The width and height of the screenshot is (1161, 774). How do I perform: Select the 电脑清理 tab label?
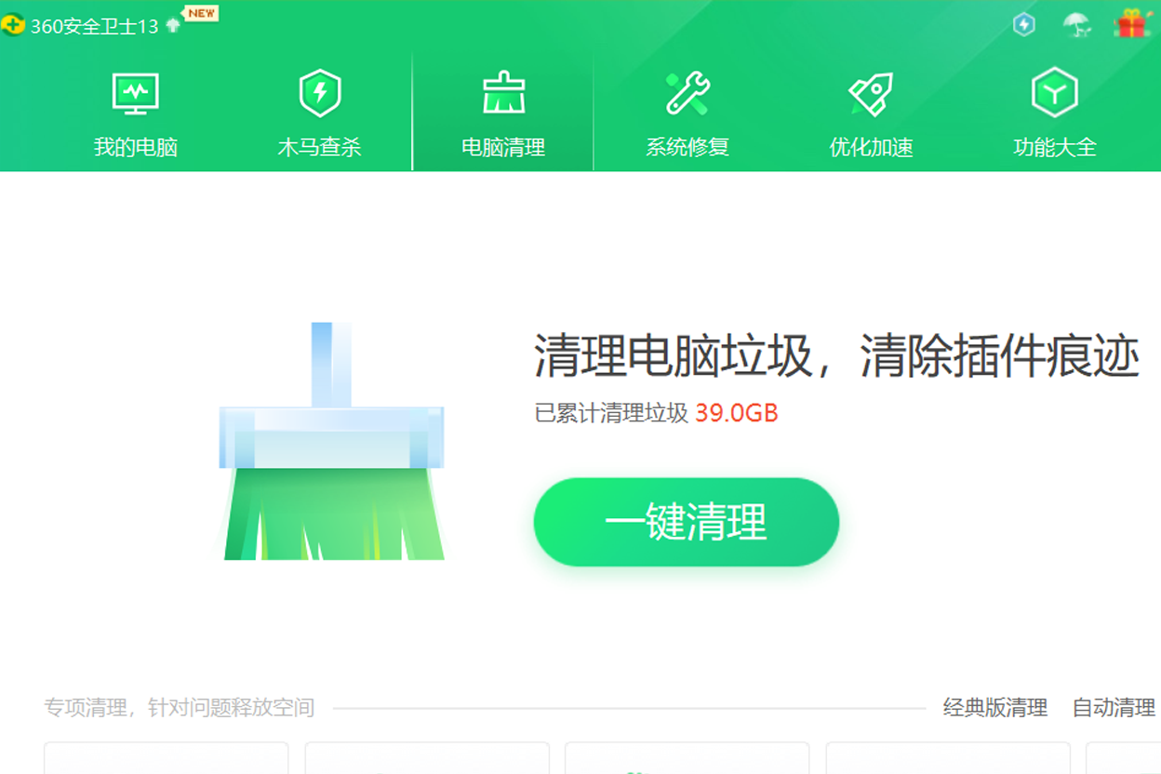503,147
